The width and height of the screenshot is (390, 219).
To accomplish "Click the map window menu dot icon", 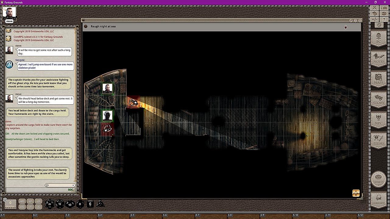I will point(86,26).
